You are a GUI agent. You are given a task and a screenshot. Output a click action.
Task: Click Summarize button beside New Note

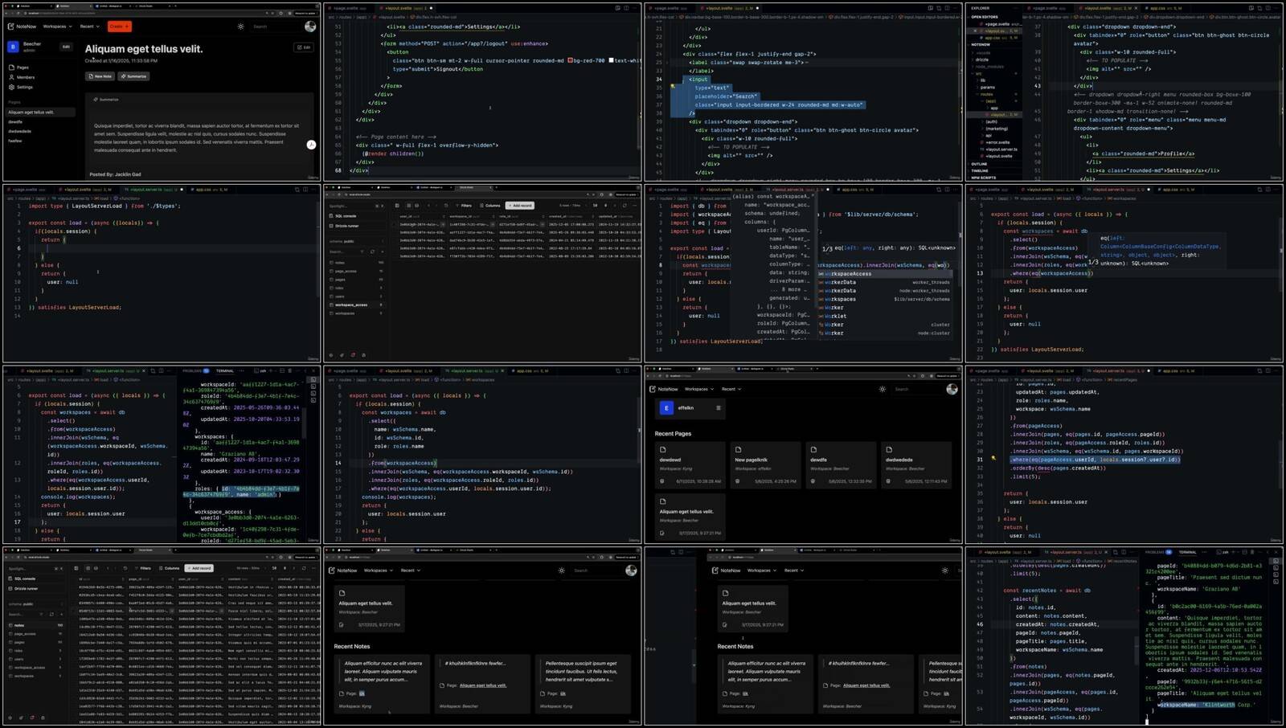[133, 76]
